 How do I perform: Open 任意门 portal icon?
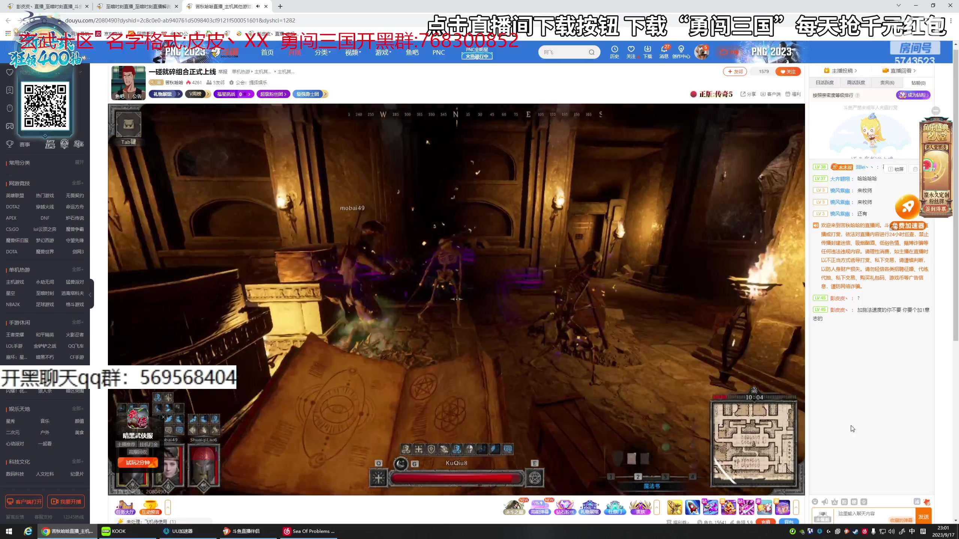(615, 507)
